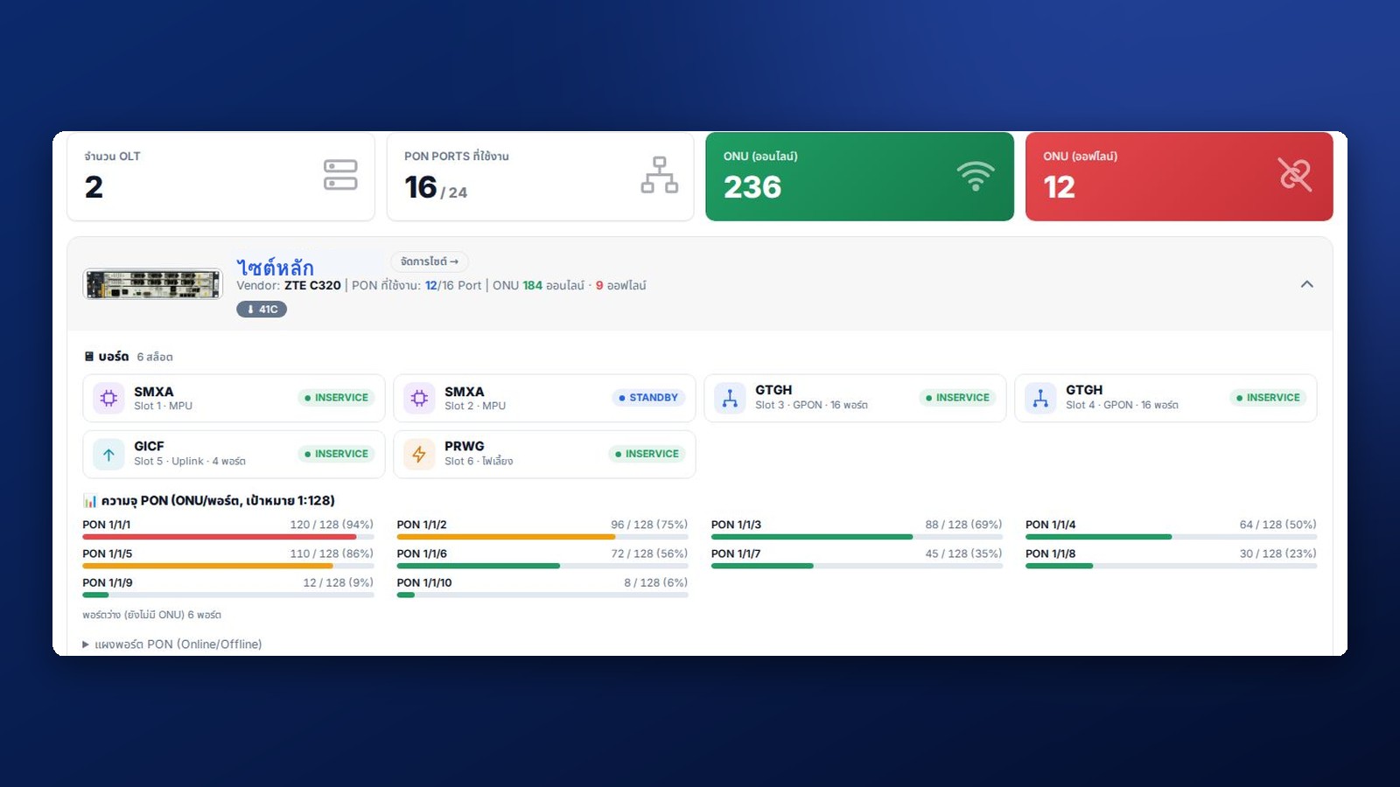Click the network topology icon in PON PORTS card
Viewport: 1400px width, 787px height.
[x=660, y=175]
